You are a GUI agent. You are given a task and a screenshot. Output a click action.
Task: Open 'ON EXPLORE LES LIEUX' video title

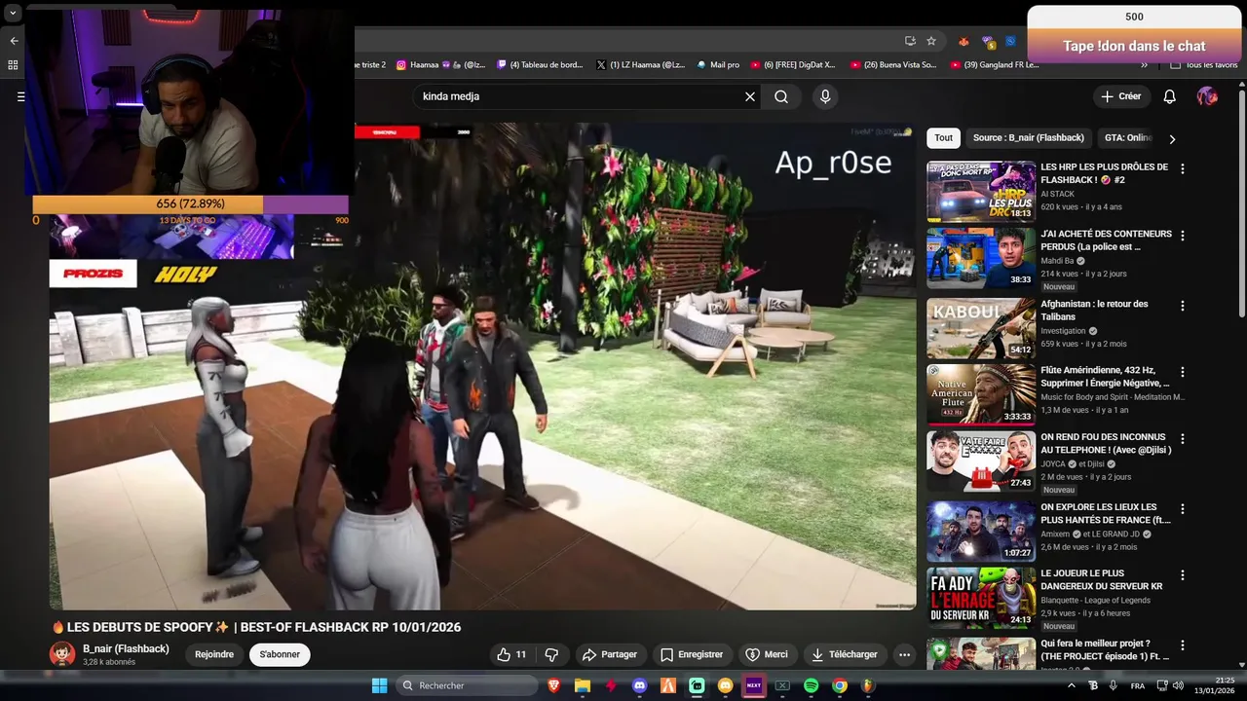pos(1106,514)
